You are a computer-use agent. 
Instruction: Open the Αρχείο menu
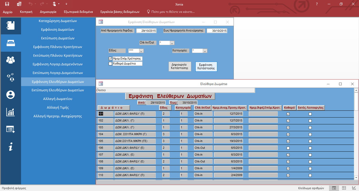click(x=8, y=12)
